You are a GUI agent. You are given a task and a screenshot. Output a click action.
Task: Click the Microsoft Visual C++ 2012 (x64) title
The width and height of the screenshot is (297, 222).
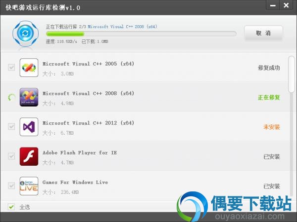[x=89, y=123]
